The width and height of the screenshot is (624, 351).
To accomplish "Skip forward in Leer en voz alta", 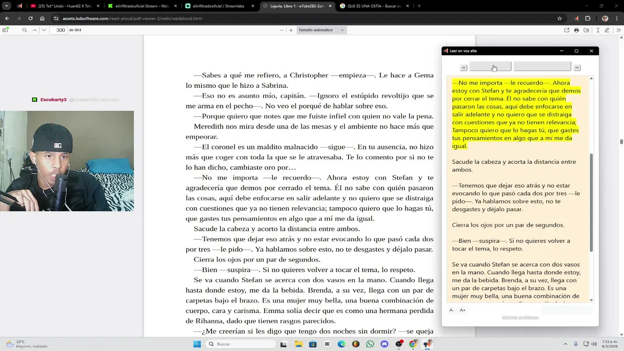I will [x=577, y=68].
